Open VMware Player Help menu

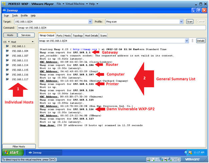(93, 4)
